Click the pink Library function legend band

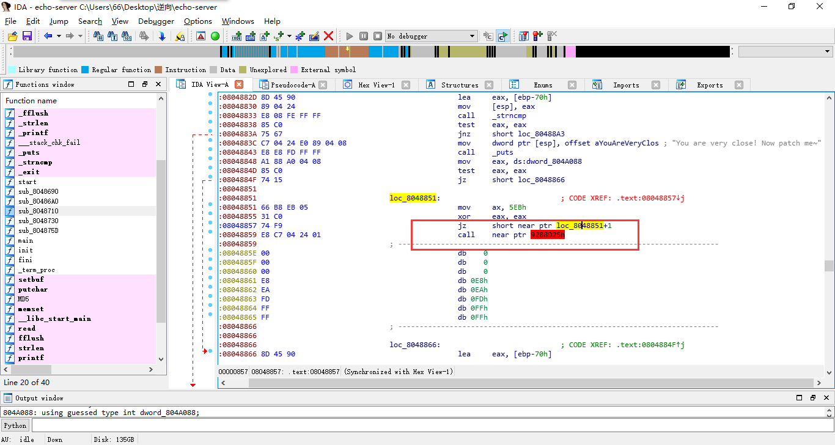point(12,70)
